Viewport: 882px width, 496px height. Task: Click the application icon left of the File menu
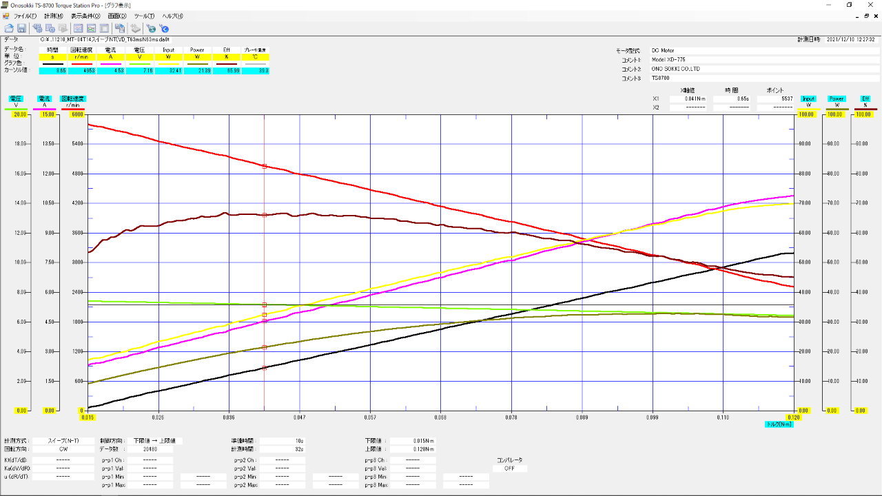6,15
